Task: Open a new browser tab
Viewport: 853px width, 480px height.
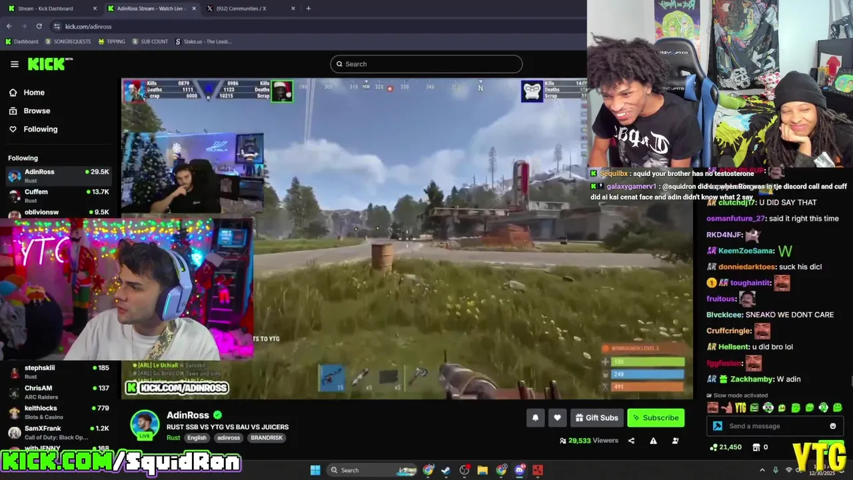Action: (308, 9)
